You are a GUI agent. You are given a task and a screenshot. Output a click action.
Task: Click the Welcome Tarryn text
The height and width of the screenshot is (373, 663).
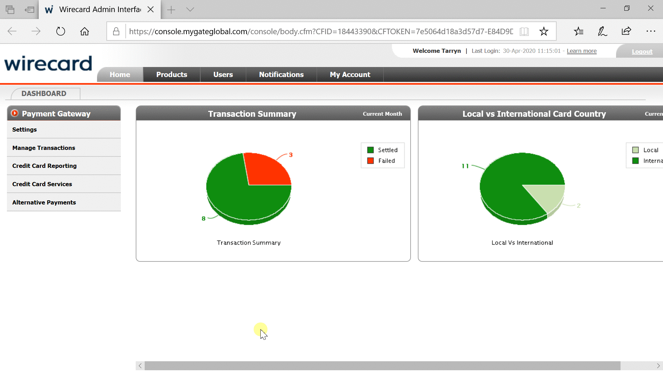point(437,51)
